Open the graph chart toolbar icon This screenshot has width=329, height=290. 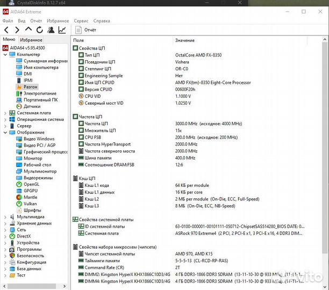pos(62,30)
